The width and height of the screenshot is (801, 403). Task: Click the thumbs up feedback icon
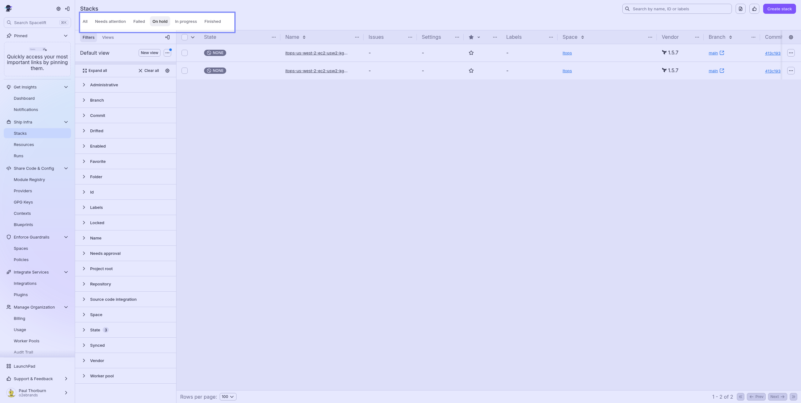click(754, 9)
